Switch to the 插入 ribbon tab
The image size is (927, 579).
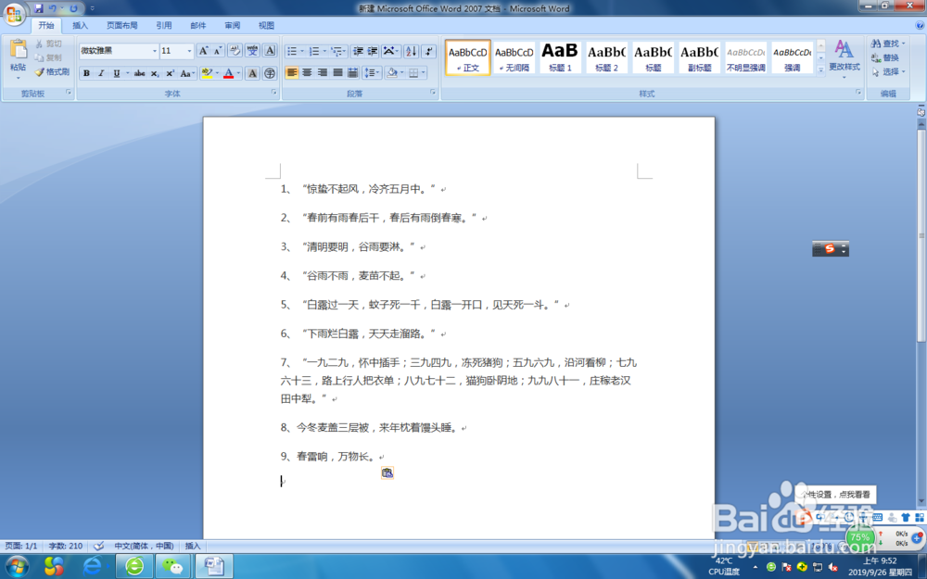point(78,25)
